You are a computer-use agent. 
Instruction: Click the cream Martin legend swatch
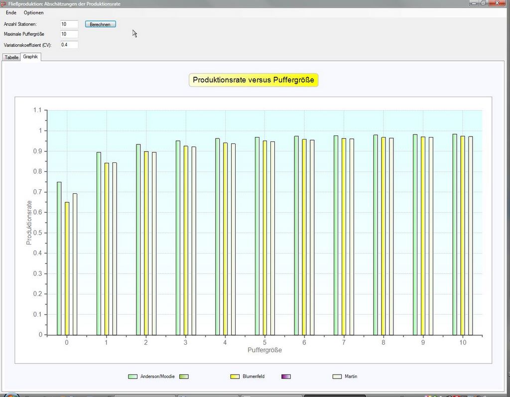pos(337,377)
